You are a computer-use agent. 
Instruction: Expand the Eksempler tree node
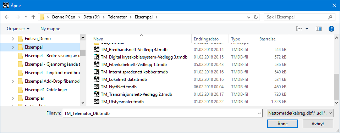[x=13, y=98]
